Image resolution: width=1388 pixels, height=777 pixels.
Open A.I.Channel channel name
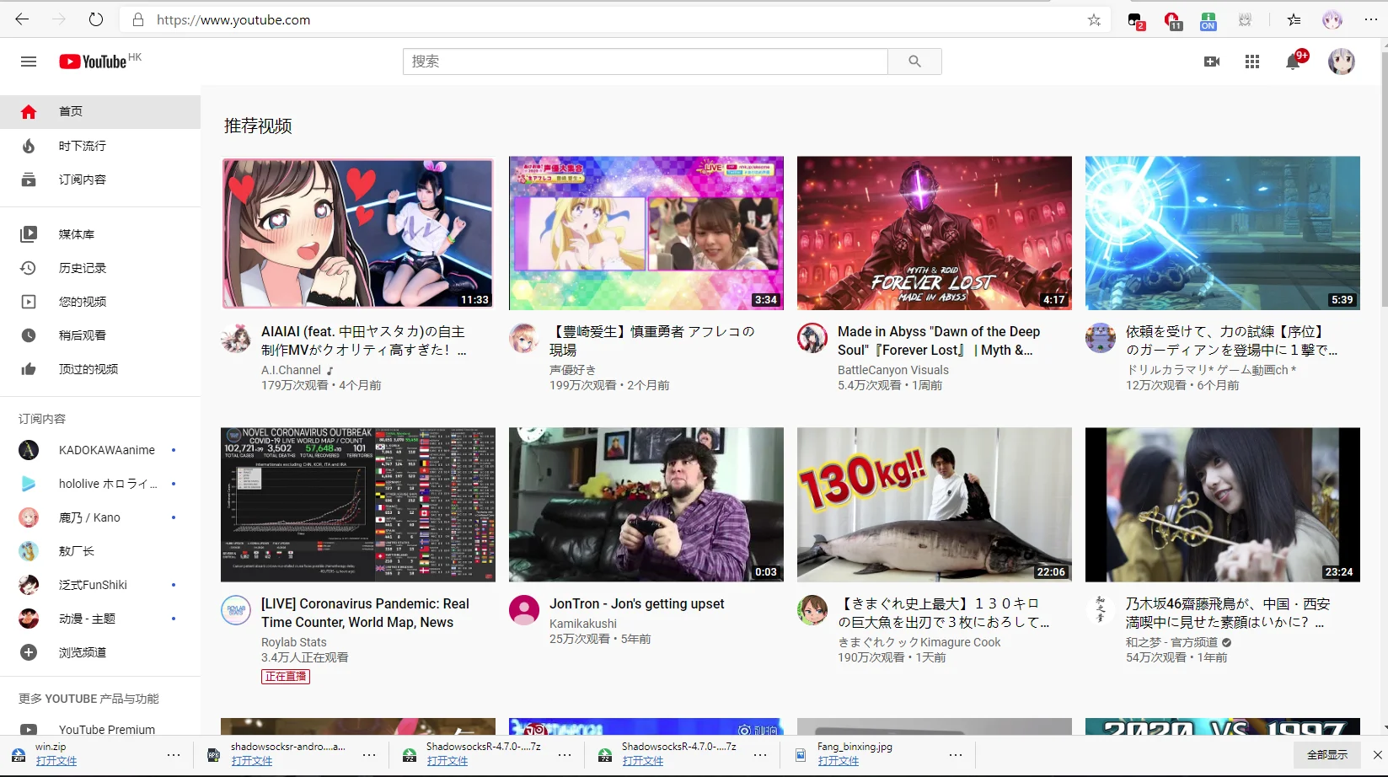291,370
